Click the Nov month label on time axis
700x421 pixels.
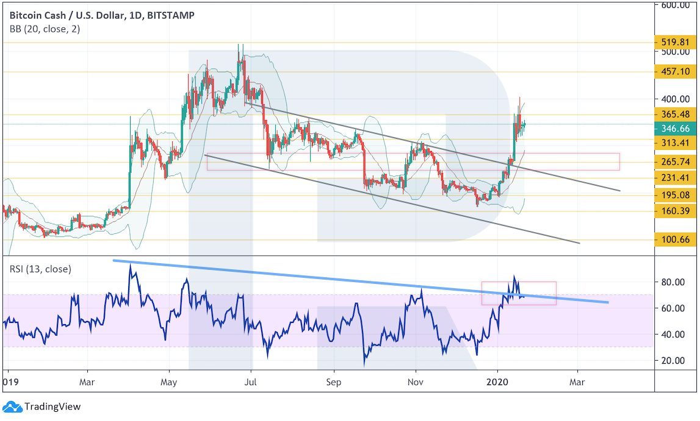pos(416,382)
